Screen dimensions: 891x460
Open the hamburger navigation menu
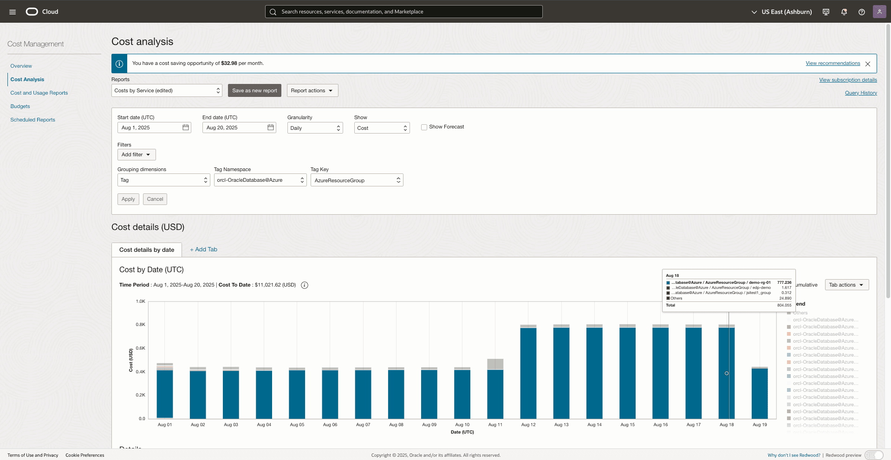pos(13,12)
